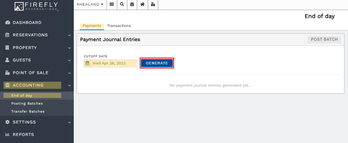
Task: Click the add reservation calendar-plus icon
Action: 132,5
